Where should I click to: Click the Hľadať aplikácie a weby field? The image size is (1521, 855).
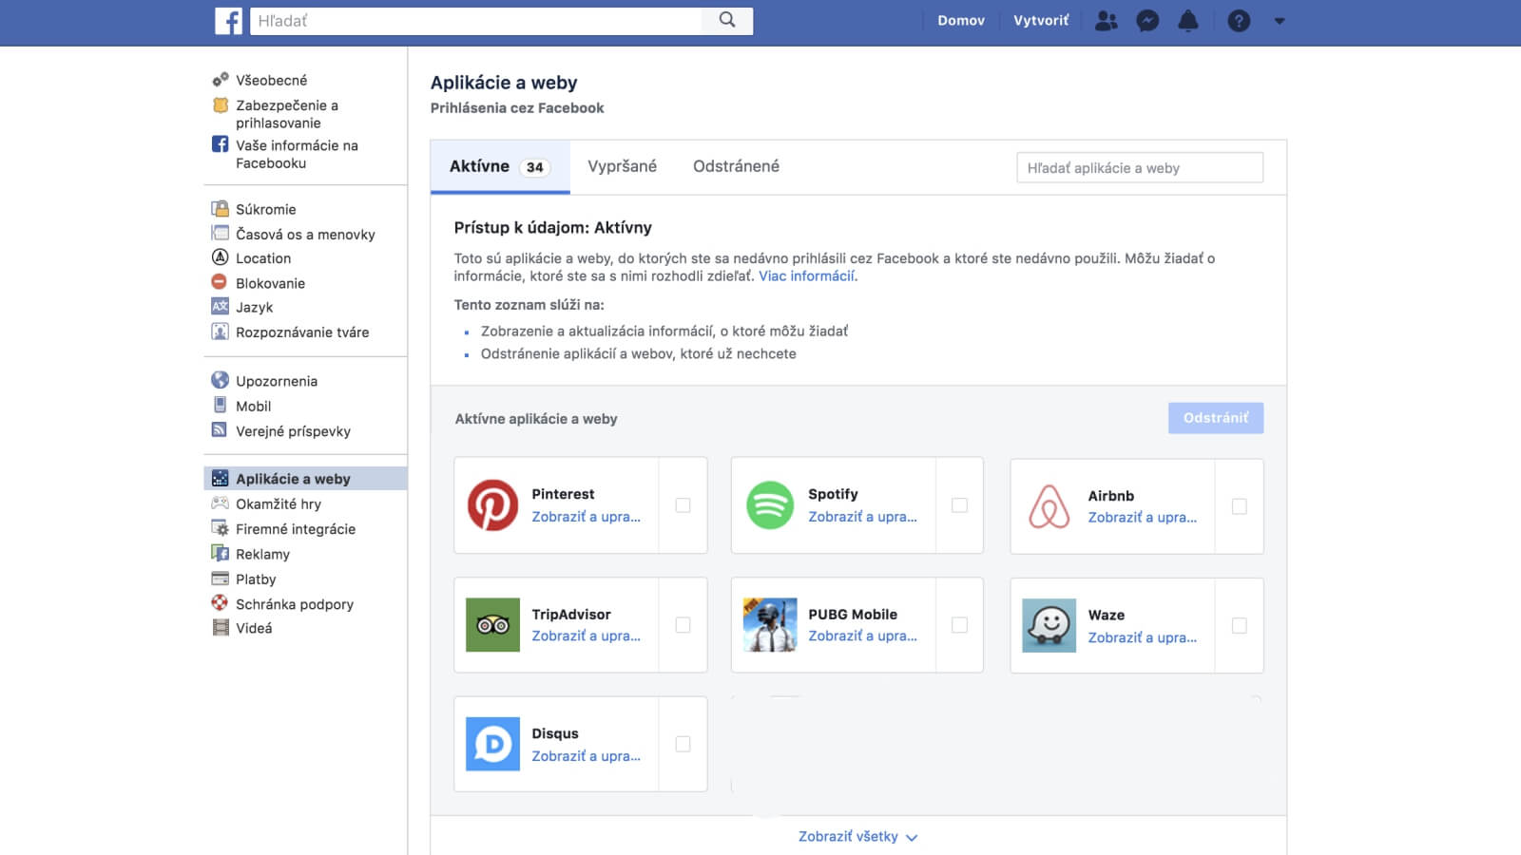pyautogui.click(x=1140, y=167)
